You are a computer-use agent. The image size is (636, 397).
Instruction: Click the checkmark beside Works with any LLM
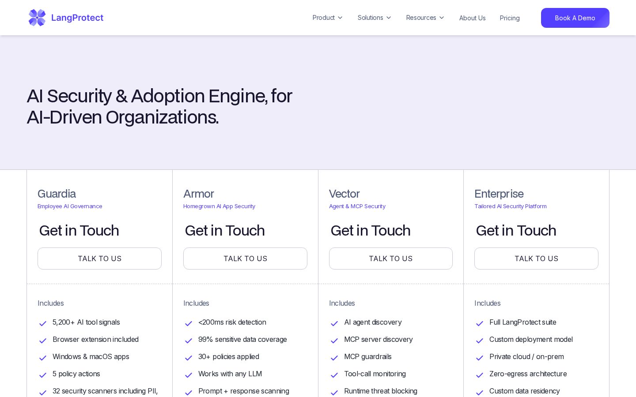(189, 375)
